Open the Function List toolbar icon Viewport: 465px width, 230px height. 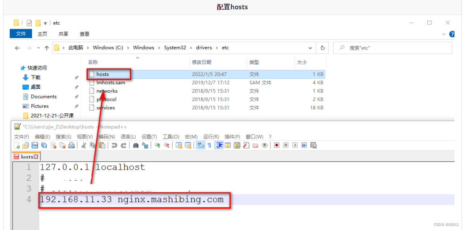click(x=246, y=145)
